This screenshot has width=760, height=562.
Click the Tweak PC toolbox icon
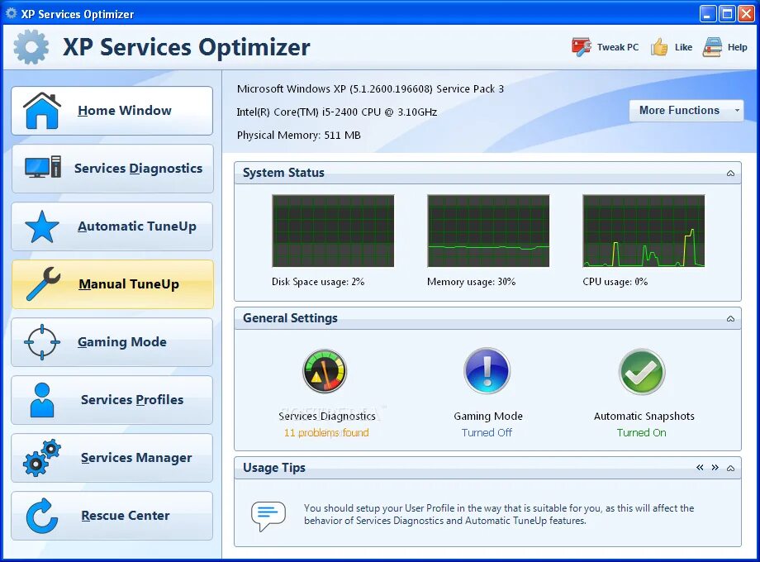(581, 47)
